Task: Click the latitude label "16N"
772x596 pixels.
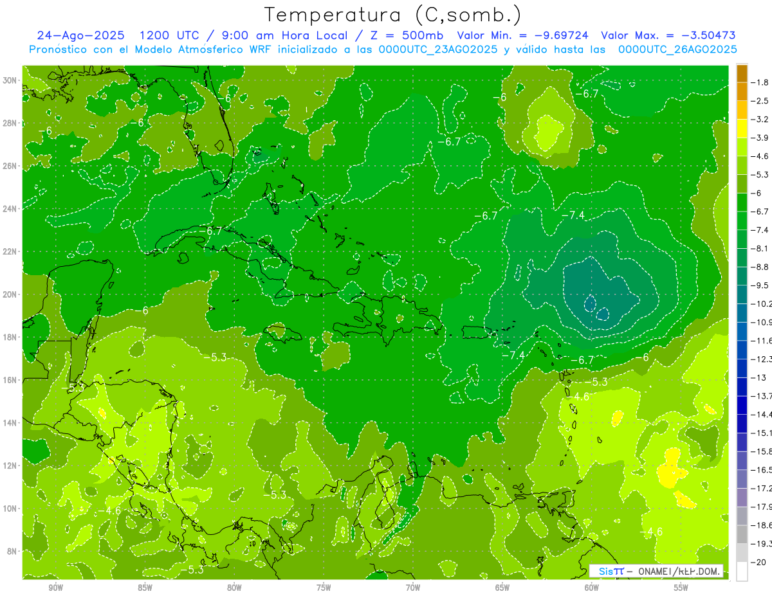Action: click(x=10, y=380)
